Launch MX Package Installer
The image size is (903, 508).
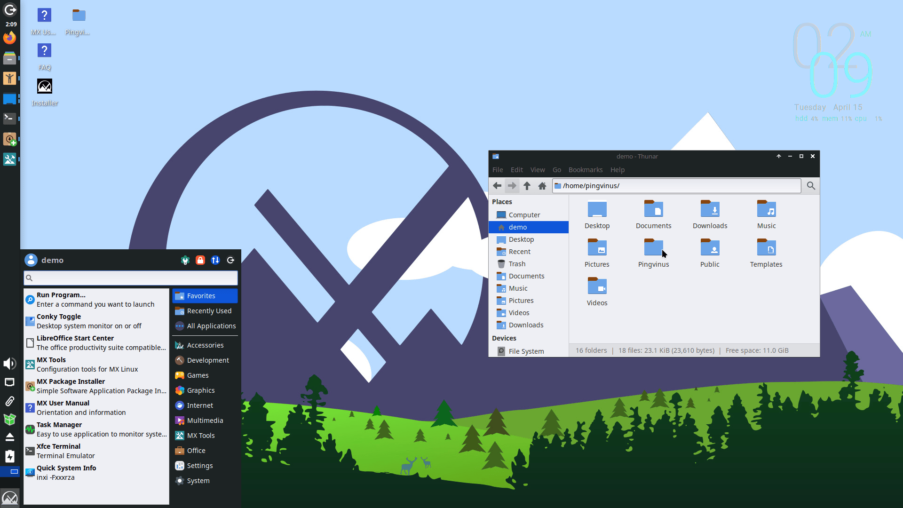point(96,386)
